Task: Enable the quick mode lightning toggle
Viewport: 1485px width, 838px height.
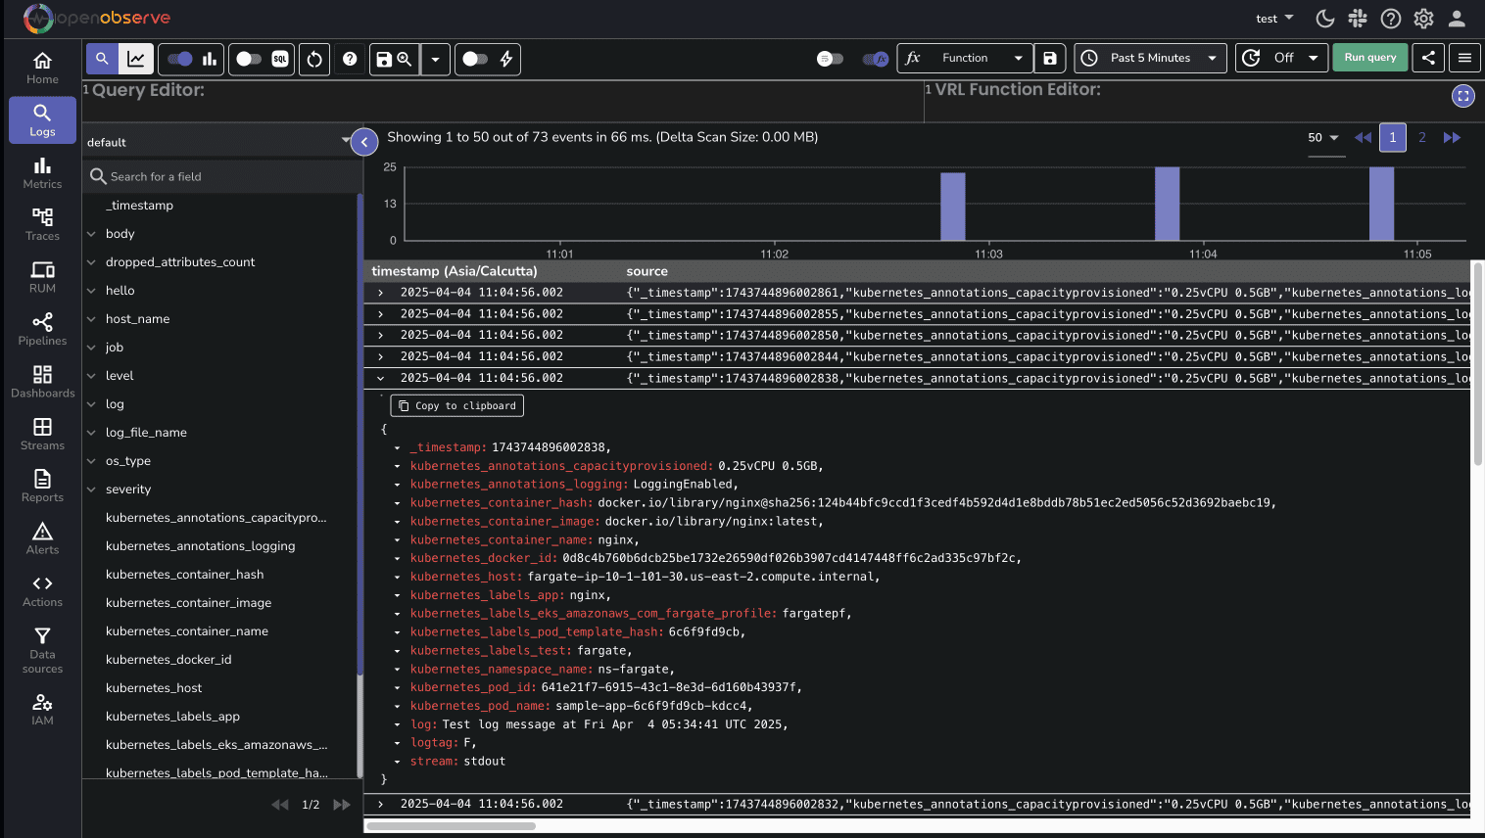Action: [475, 59]
